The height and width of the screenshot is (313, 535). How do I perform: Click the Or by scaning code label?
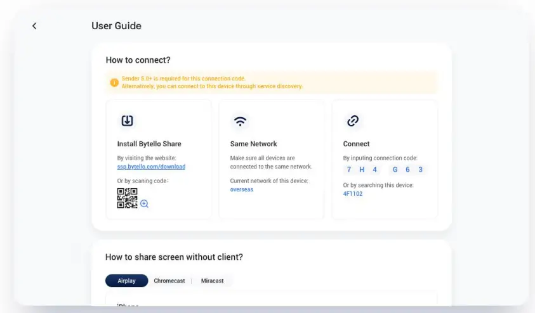click(143, 181)
